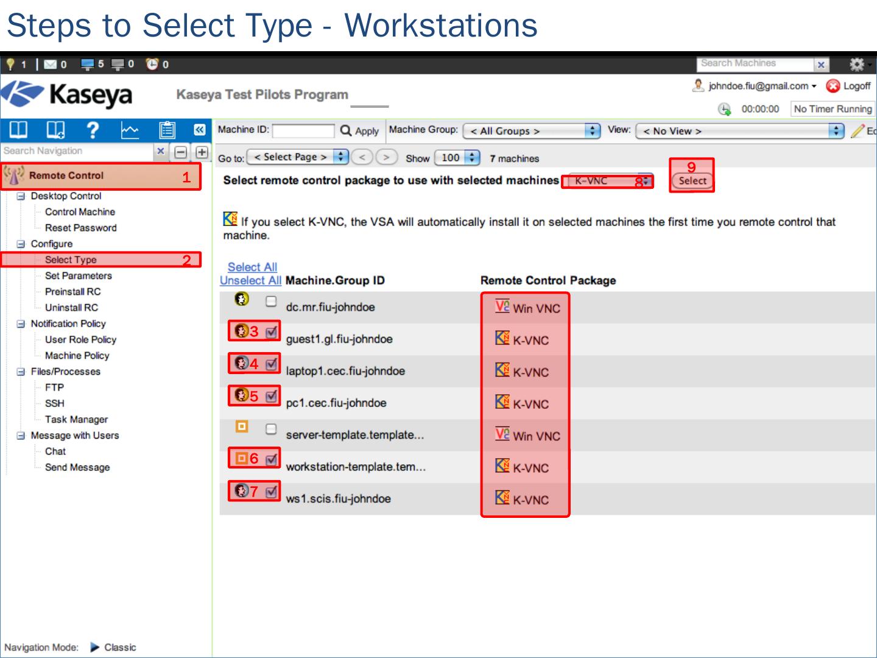Click the pencil edit view icon
The image size is (877, 658).
pos(858,131)
